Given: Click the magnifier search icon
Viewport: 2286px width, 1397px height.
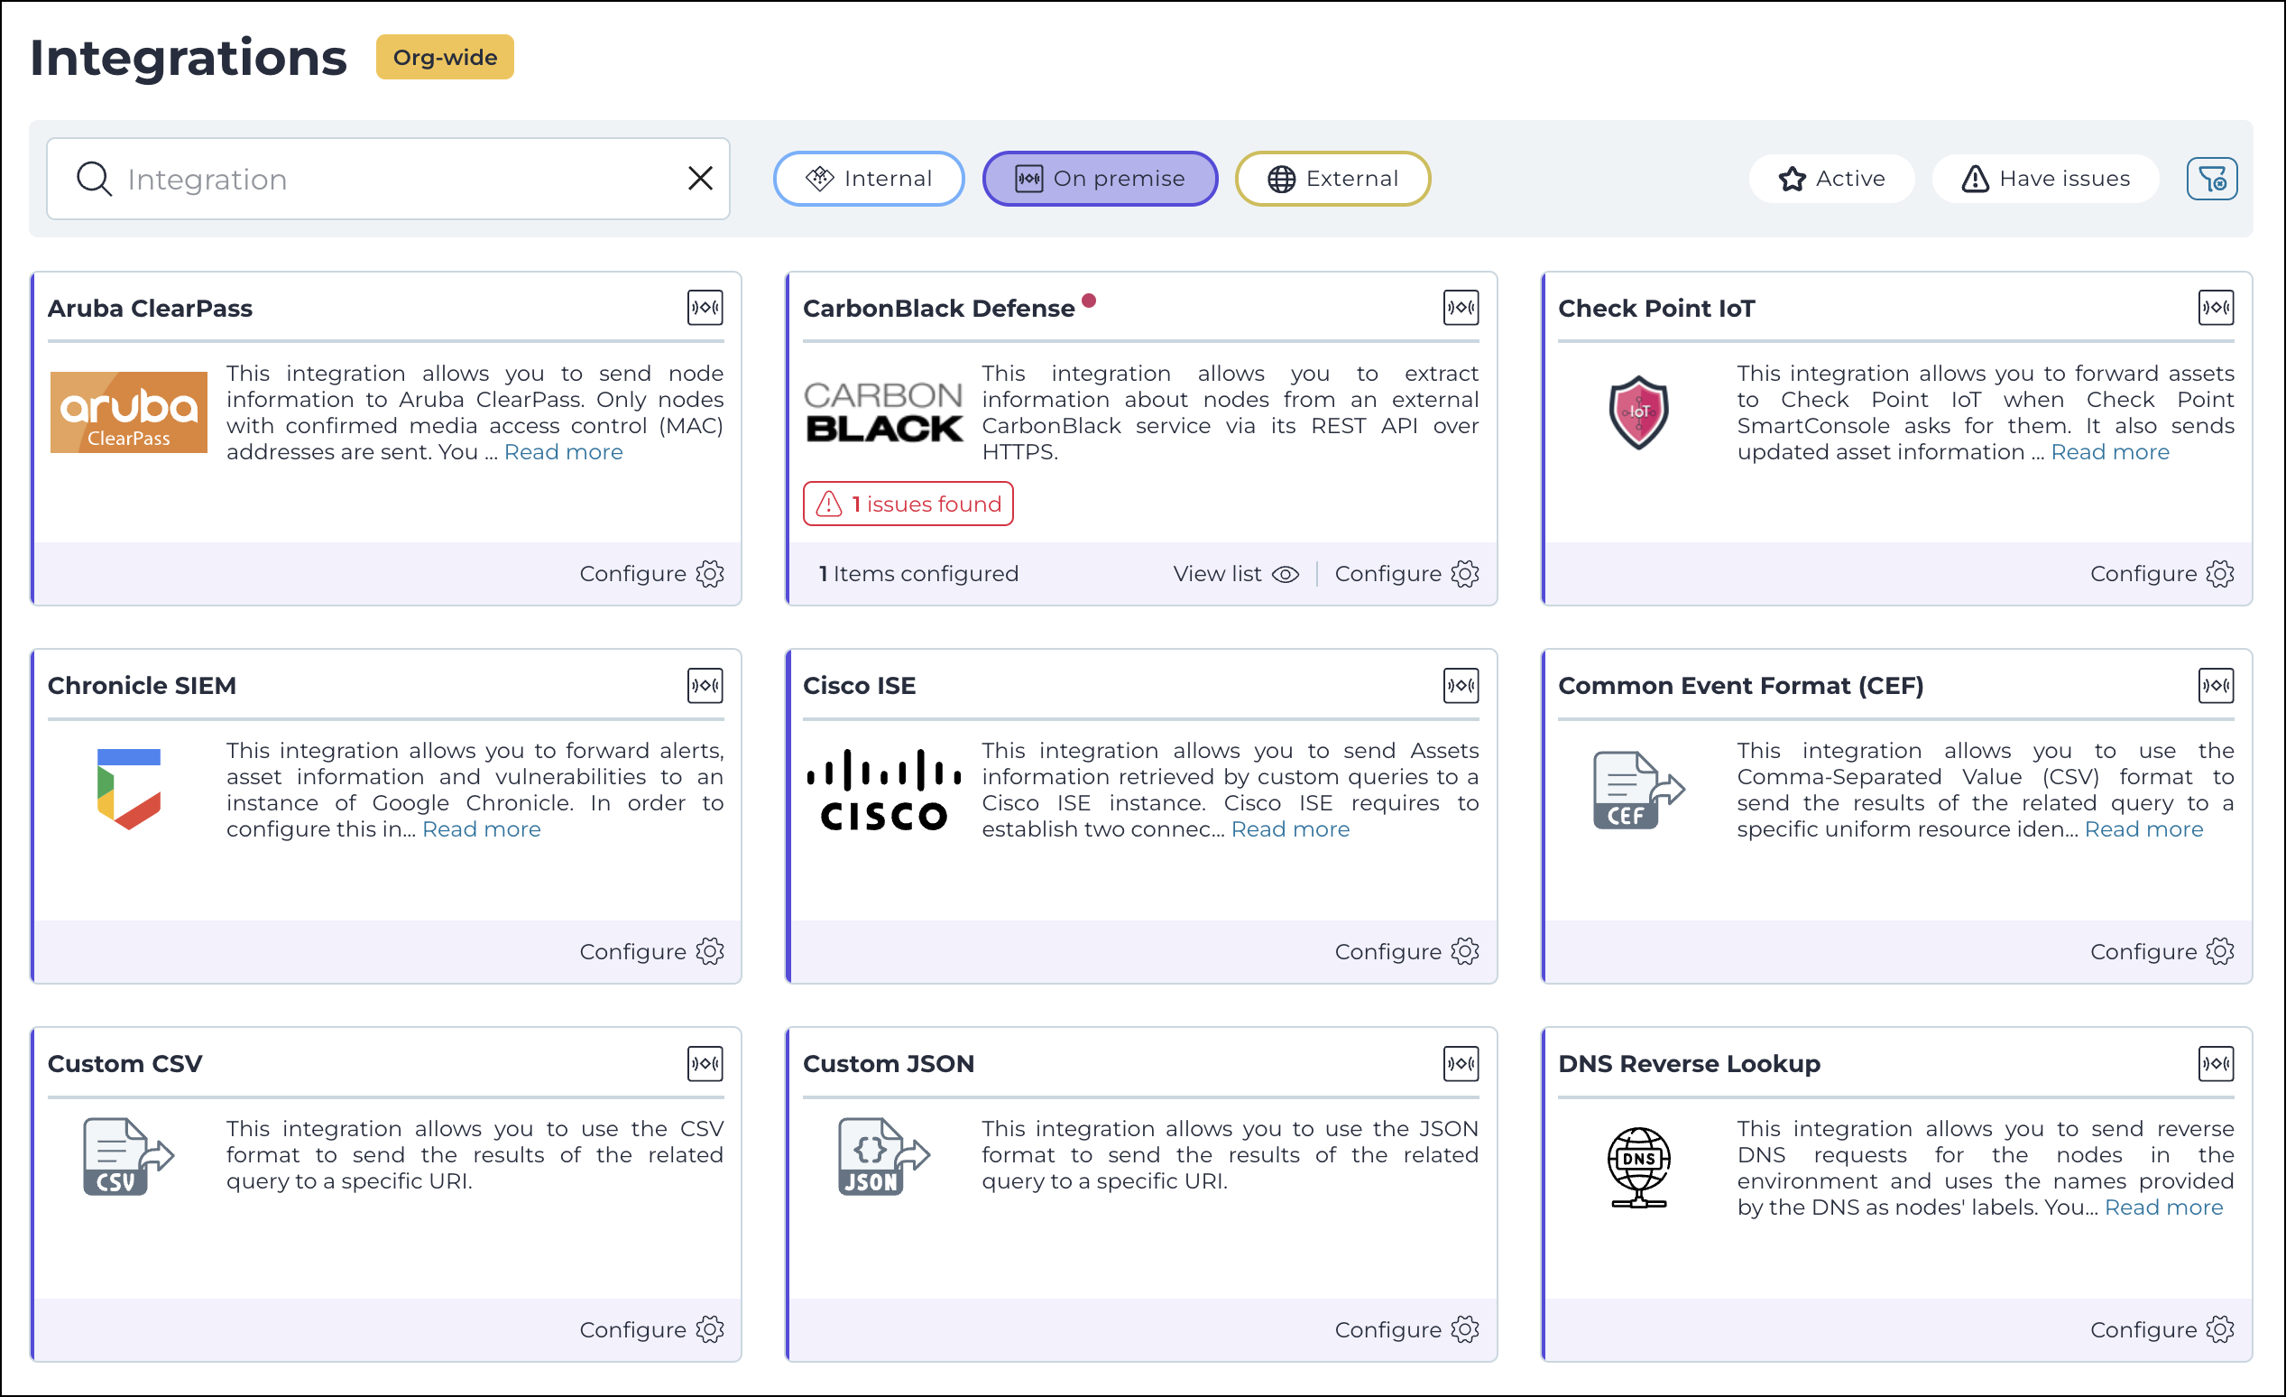Looking at the screenshot, I should (94, 178).
